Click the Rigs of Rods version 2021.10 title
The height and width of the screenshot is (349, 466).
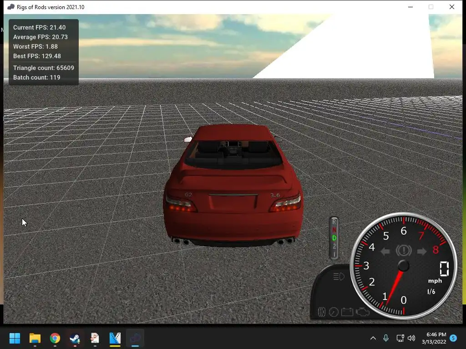pyautogui.click(x=51, y=7)
